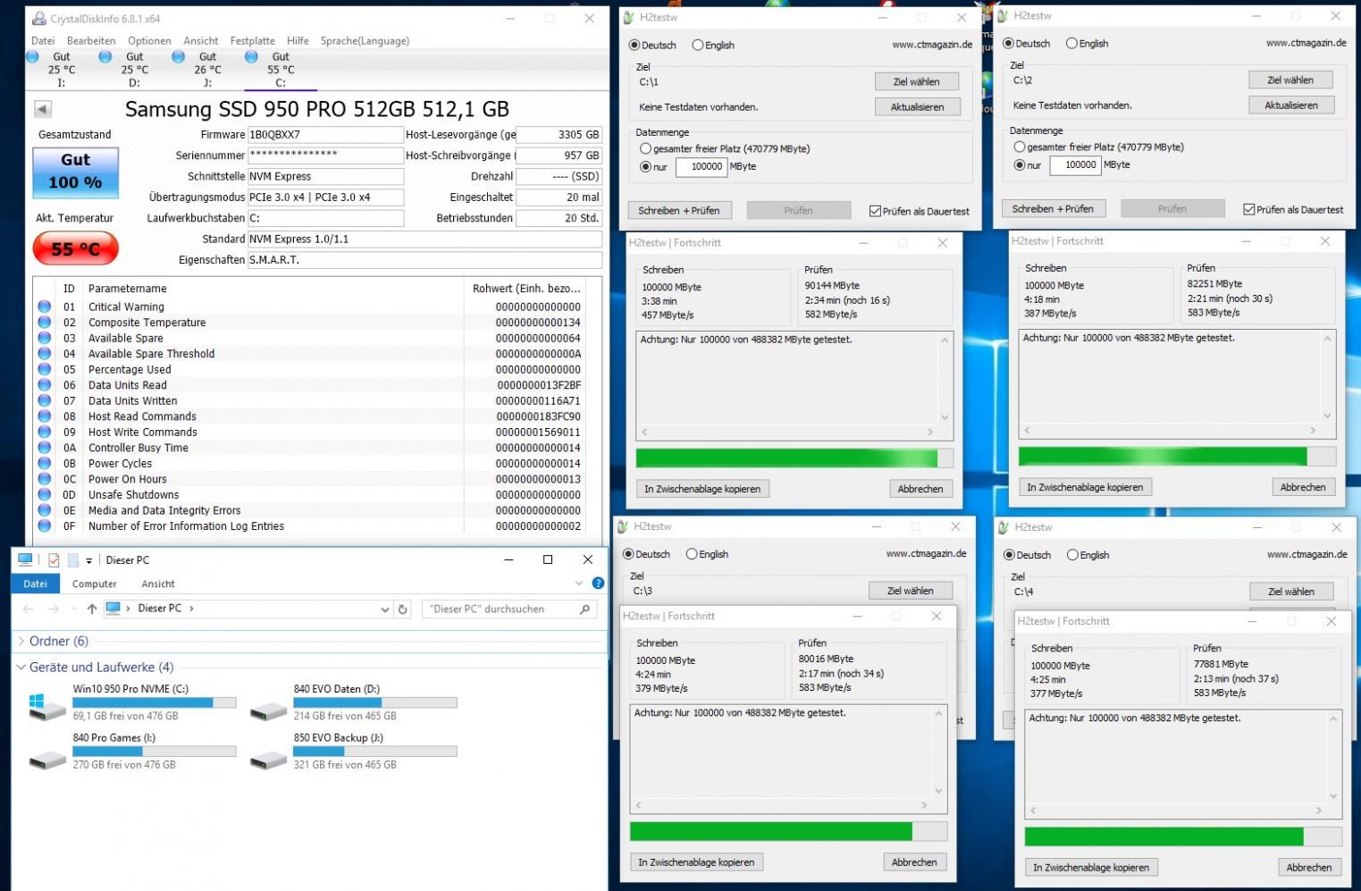Click the 840 EVO Daten (D:) drive icon
This screenshot has width=1361, height=891.
268,710
